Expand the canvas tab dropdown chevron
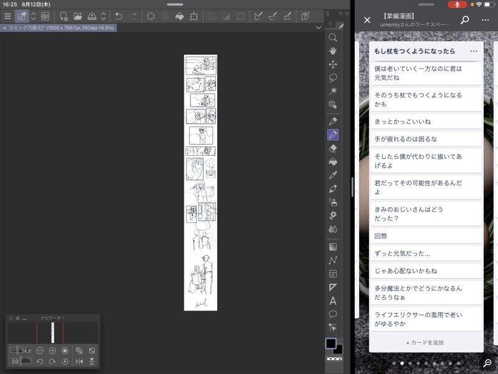Image resolution: width=498 pixels, height=374 pixels. tap(319, 27)
